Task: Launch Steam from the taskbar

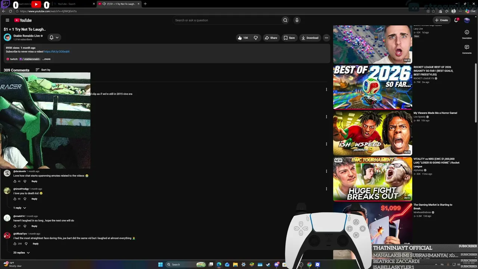Action: click(268, 265)
